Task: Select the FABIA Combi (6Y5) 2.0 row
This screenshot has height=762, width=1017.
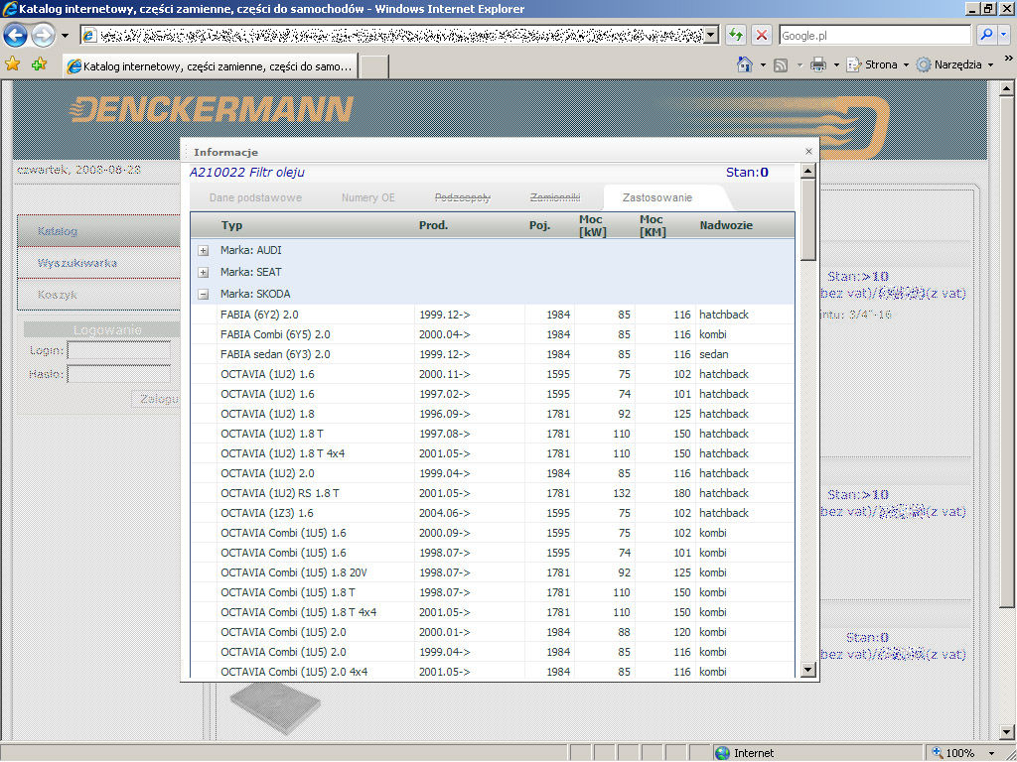Action: pos(493,334)
